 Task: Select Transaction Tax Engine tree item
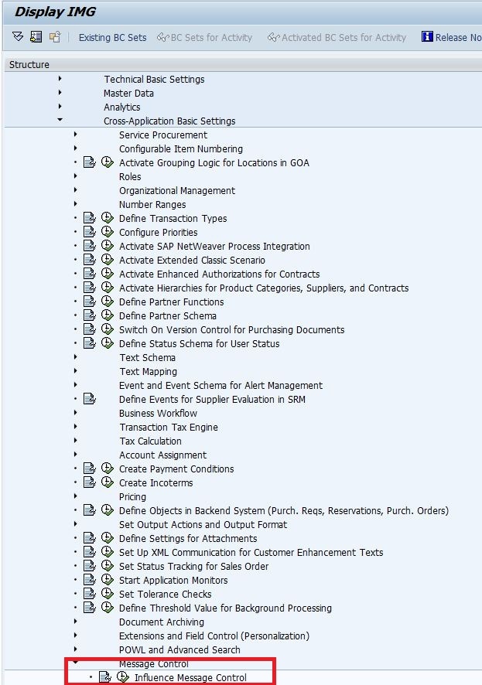point(169,427)
